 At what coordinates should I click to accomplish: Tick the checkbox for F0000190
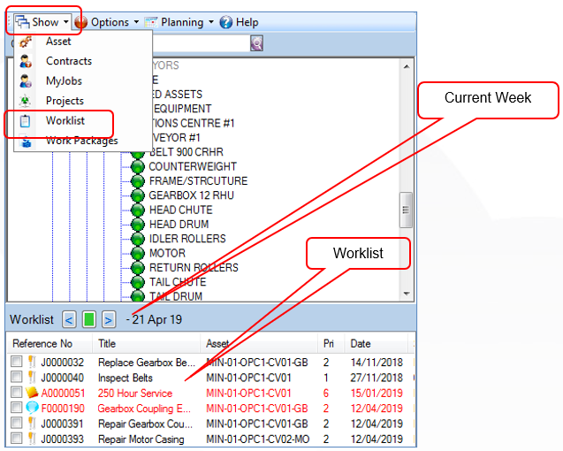[x=17, y=408]
